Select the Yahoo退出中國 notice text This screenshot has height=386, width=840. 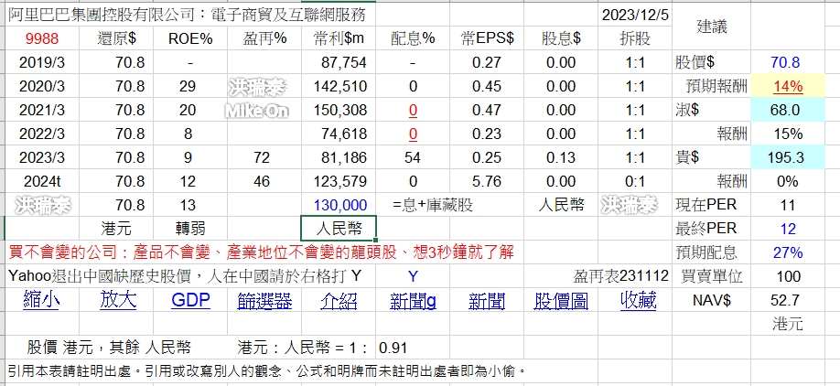click(x=185, y=276)
